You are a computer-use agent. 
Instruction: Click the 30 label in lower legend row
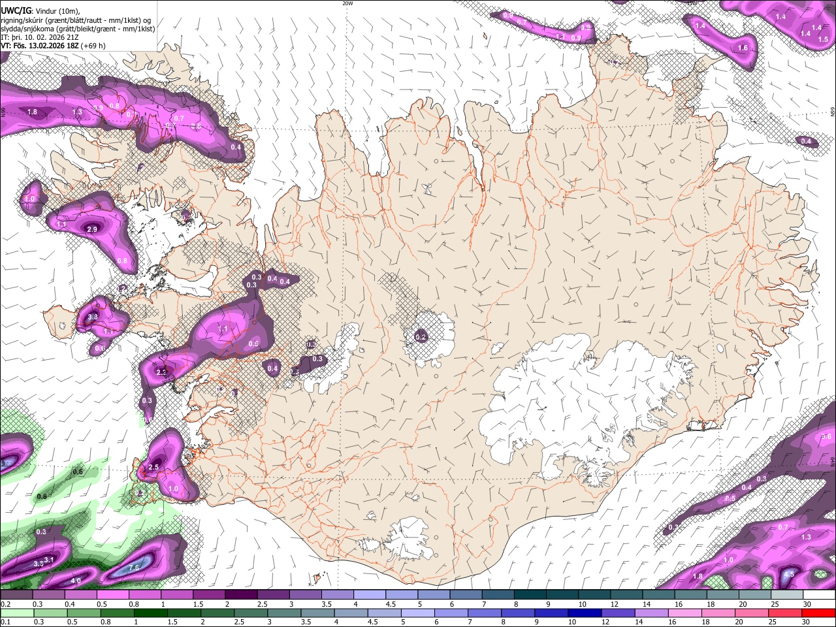tap(807, 622)
